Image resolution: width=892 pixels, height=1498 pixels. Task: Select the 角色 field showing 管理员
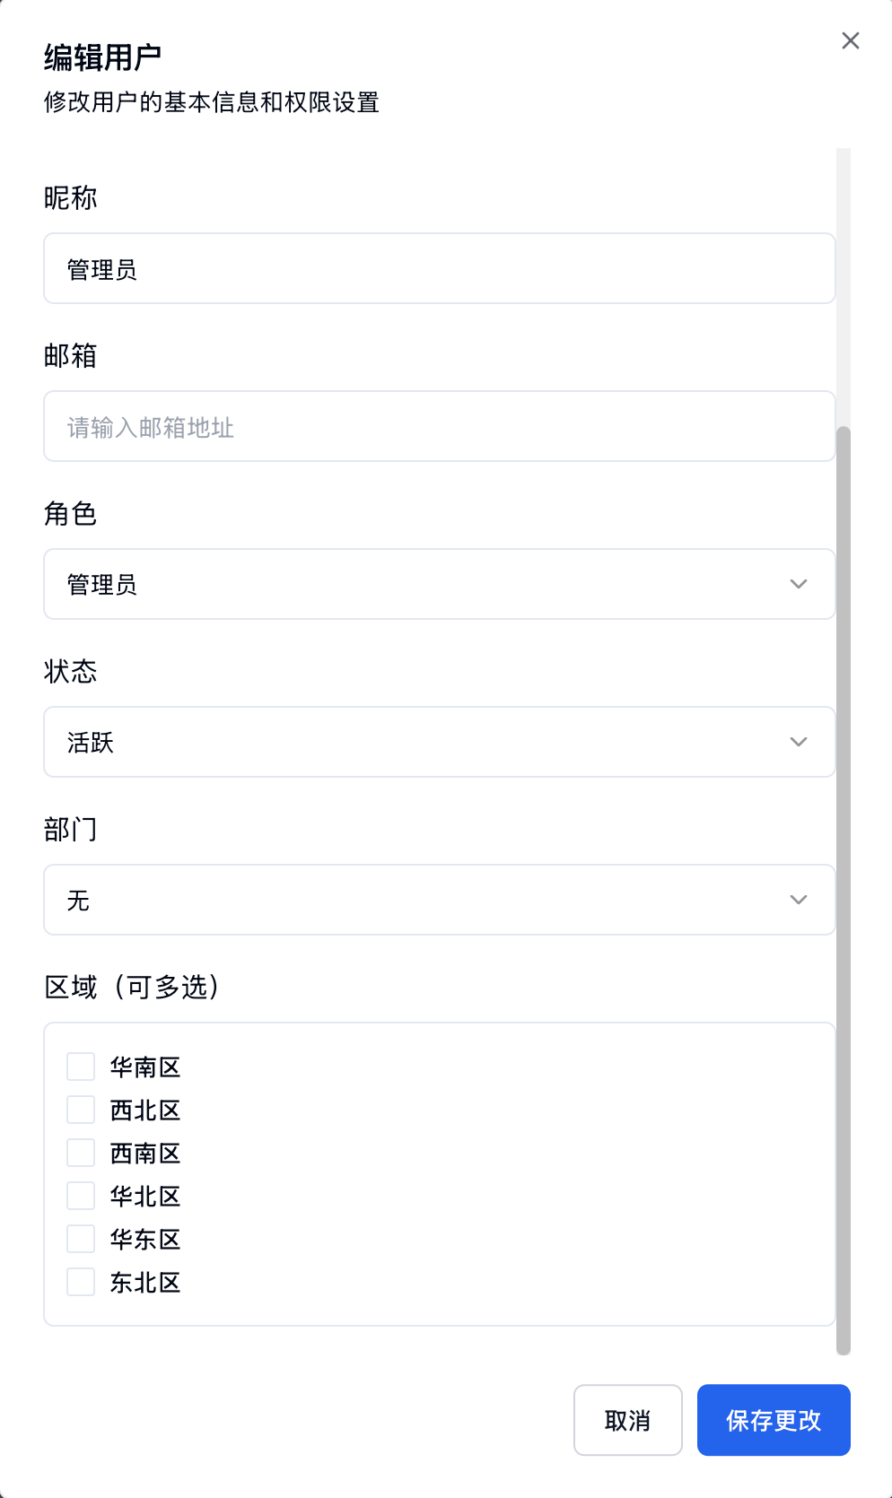tap(404, 584)
